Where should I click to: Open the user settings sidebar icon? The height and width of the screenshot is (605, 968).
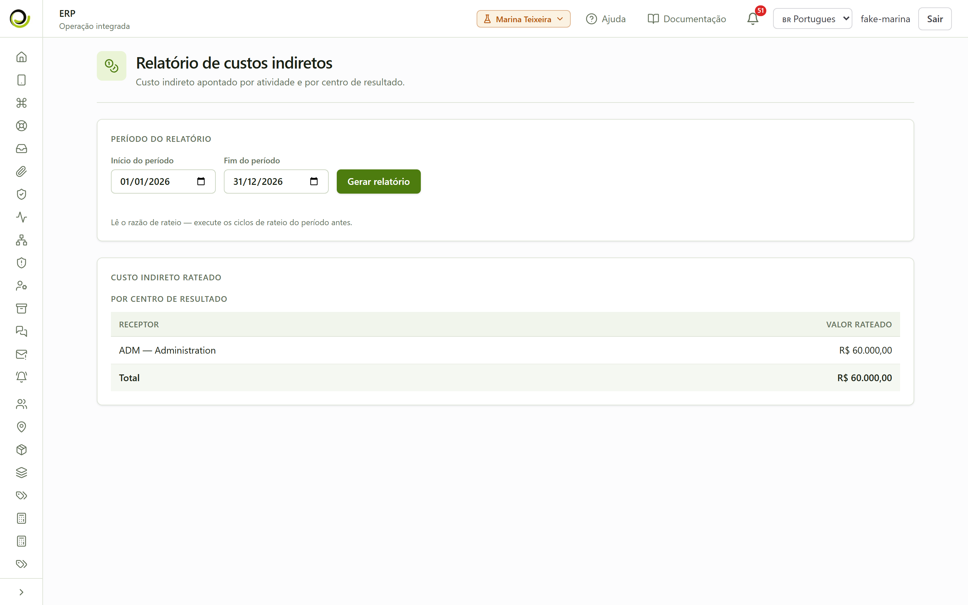tap(22, 285)
